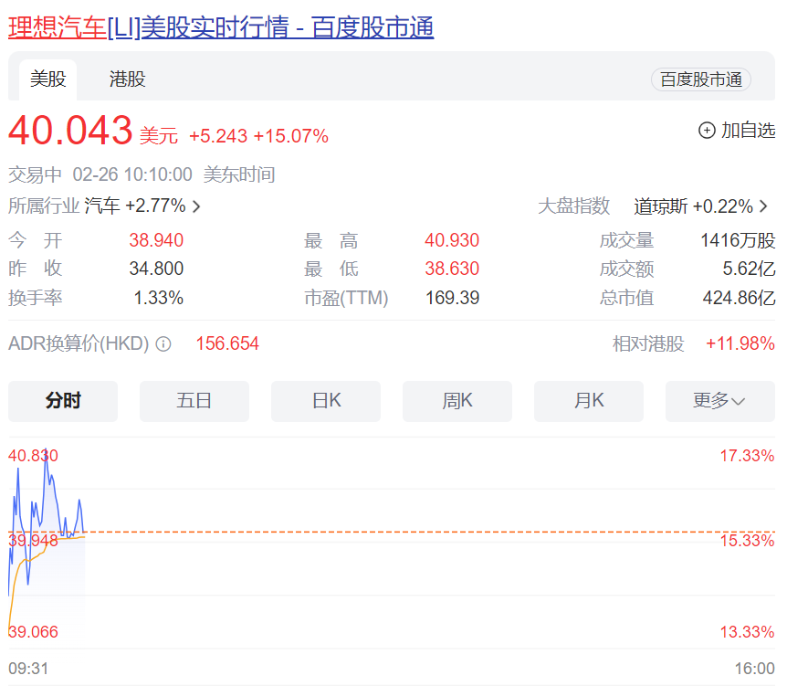Viewport: 787px width, 686px height.
Task: Expand the 汽车 industry chevron arrow
Action: [196, 206]
